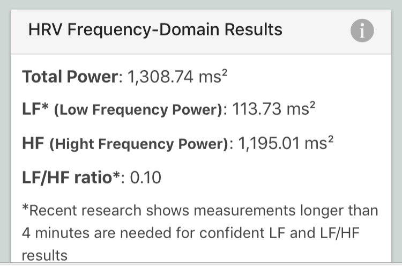
Task: Select the LF/HF ratio* label
Action: pos(71,177)
